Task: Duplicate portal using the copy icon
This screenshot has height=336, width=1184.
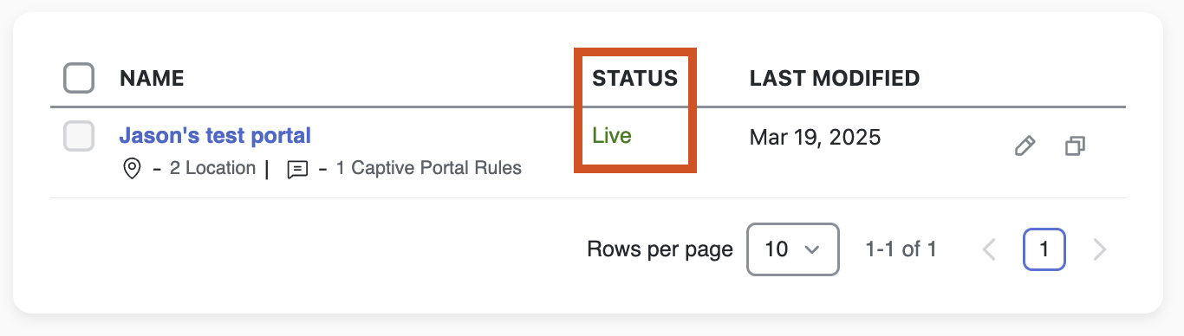Action: (x=1075, y=145)
